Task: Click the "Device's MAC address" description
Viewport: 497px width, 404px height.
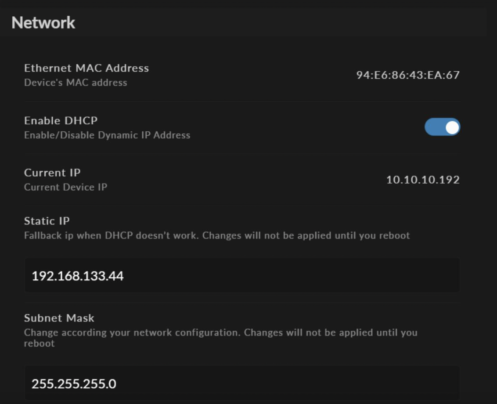Action: click(x=76, y=83)
